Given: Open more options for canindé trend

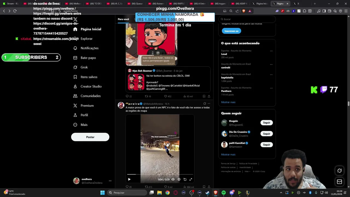Looking at the screenshot, I should click(271, 64).
